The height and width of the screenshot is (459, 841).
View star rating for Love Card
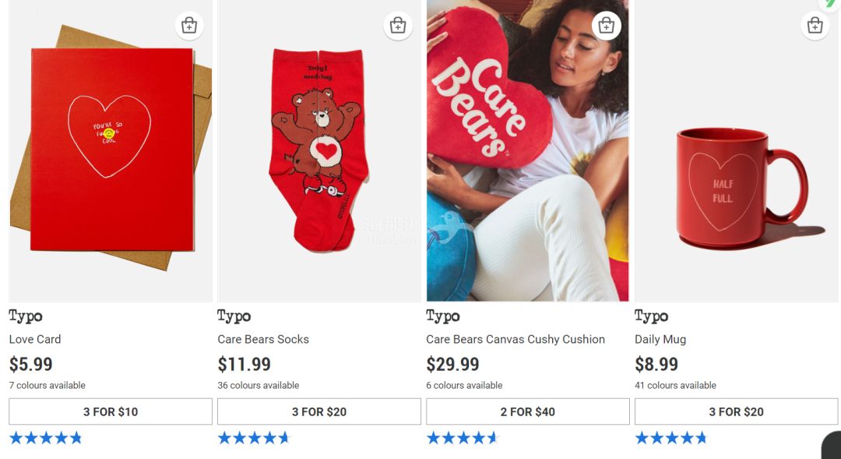pyautogui.click(x=46, y=438)
